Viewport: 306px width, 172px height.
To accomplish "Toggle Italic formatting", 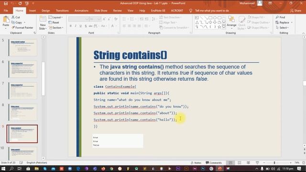I will [x=76, y=26].
